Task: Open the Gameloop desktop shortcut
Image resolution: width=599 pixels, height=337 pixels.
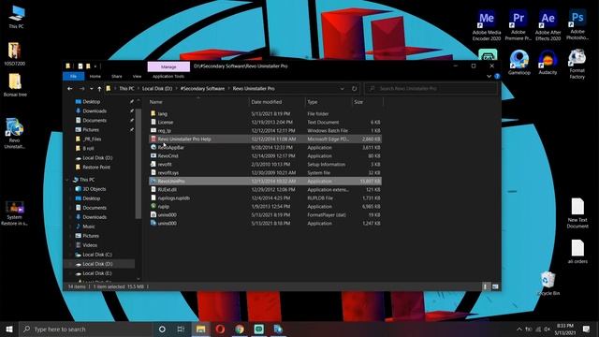Action: [x=519, y=63]
